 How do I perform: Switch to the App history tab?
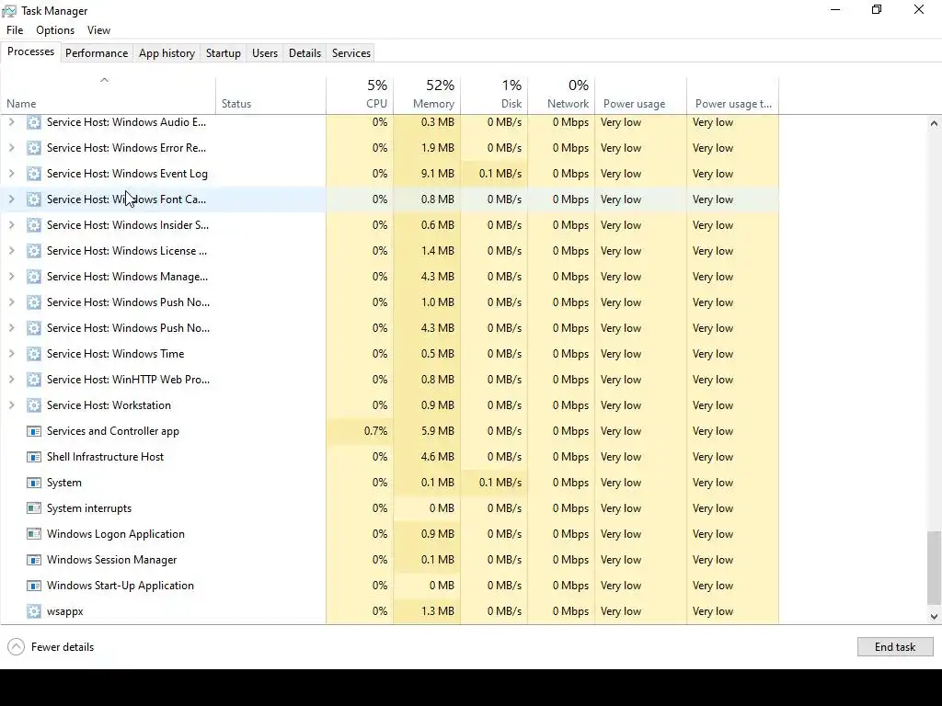pyautogui.click(x=167, y=52)
